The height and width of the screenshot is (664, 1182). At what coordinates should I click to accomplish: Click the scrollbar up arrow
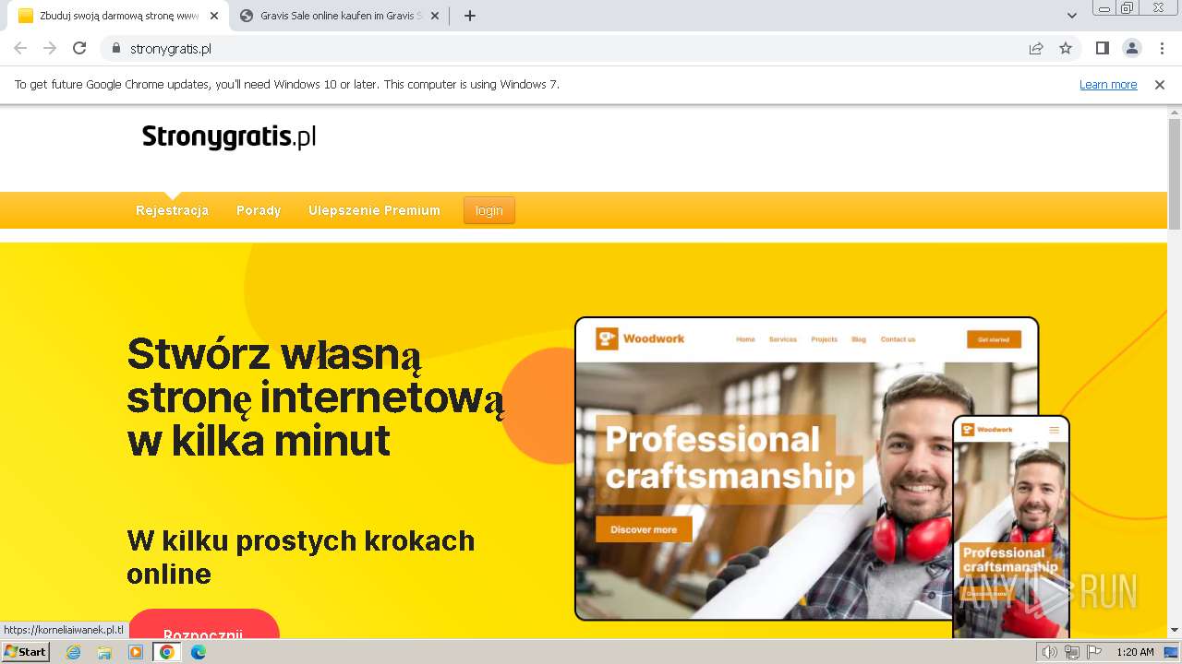pos(1175,112)
